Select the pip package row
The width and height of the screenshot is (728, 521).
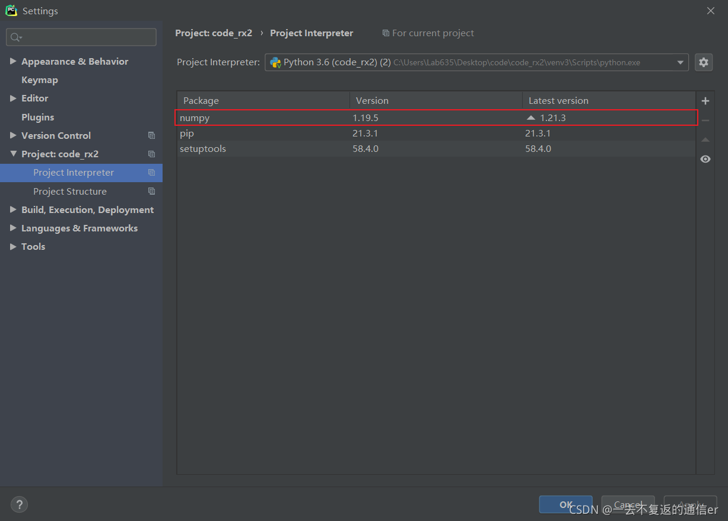[436, 133]
